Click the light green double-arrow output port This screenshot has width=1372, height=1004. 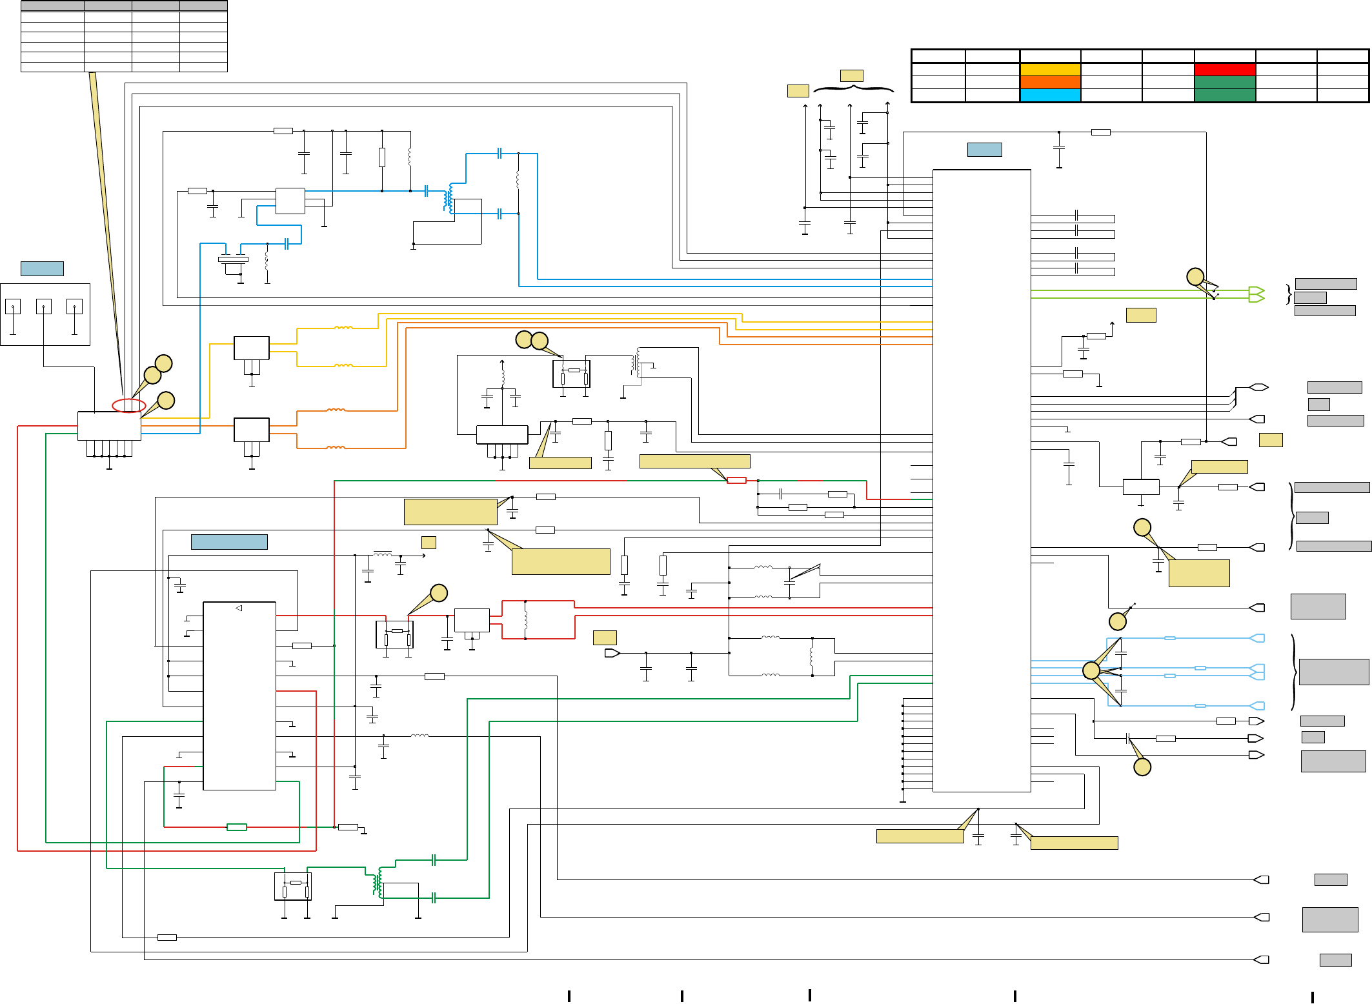(1256, 294)
